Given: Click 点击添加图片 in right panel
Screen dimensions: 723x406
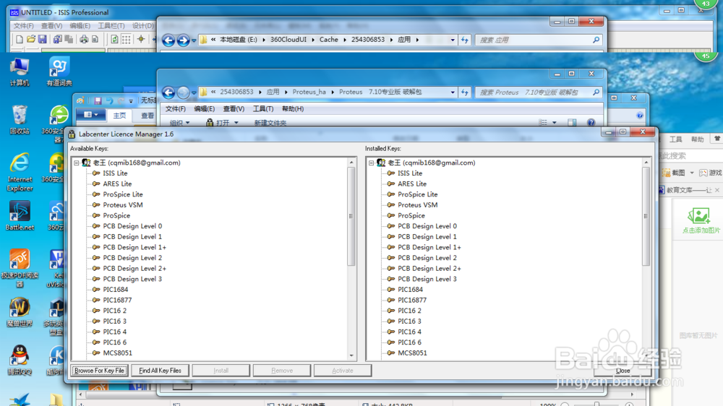Looking at the screenshot, I should (701, 221).
